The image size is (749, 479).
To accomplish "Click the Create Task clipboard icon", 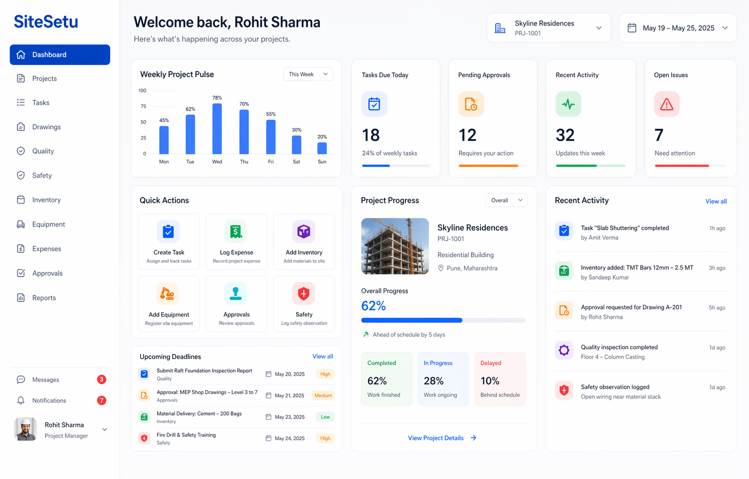I will pyautogui.click(x=168, y=232).
